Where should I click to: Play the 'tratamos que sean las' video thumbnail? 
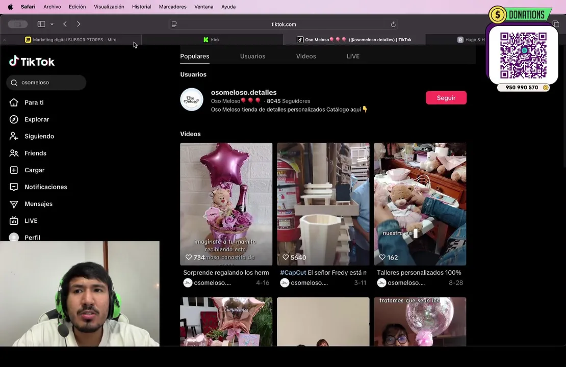coord(420,322)
